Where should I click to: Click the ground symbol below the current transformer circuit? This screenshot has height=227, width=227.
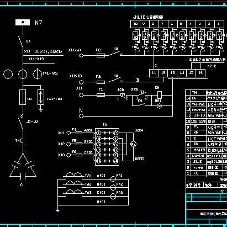pos(57,210)
